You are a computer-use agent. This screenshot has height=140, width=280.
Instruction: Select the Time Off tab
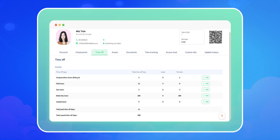[x=99, y=52]
